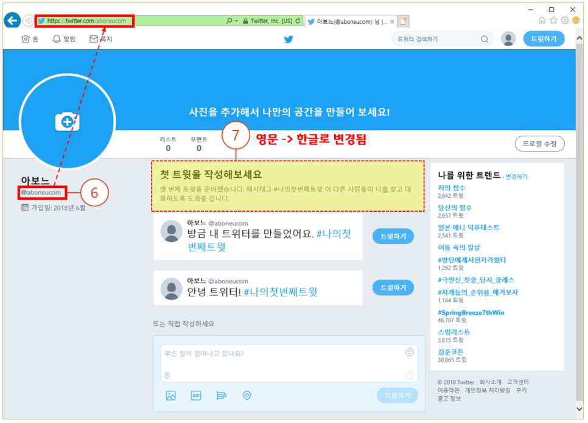Viewport: 588px width, 423px height.
Task: Click the favorites star icon
Action: coord(553,21)
